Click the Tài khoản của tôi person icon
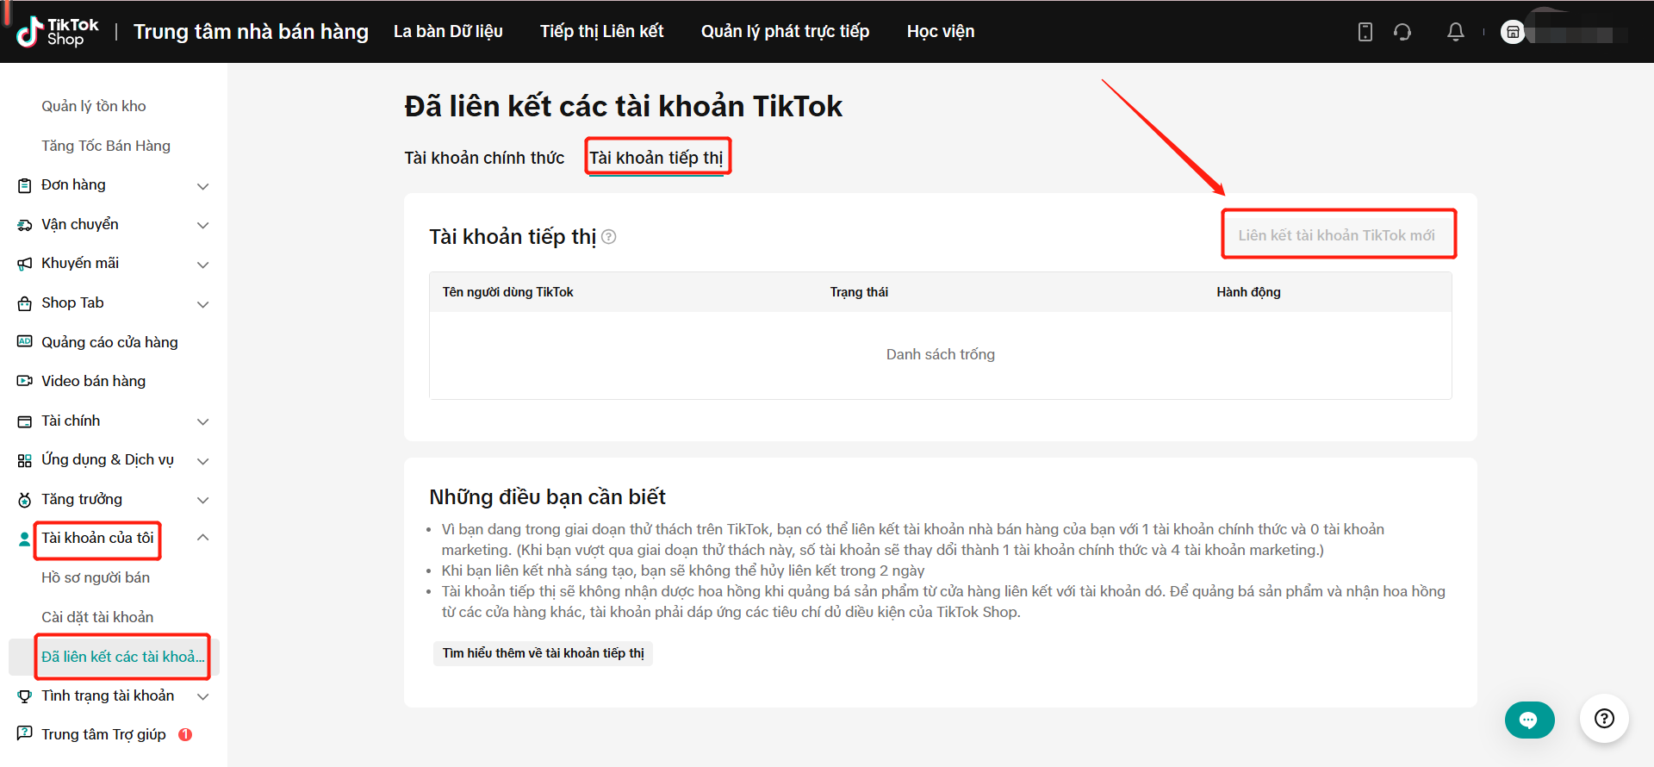The image size is (1654, 767). point(25,539)
